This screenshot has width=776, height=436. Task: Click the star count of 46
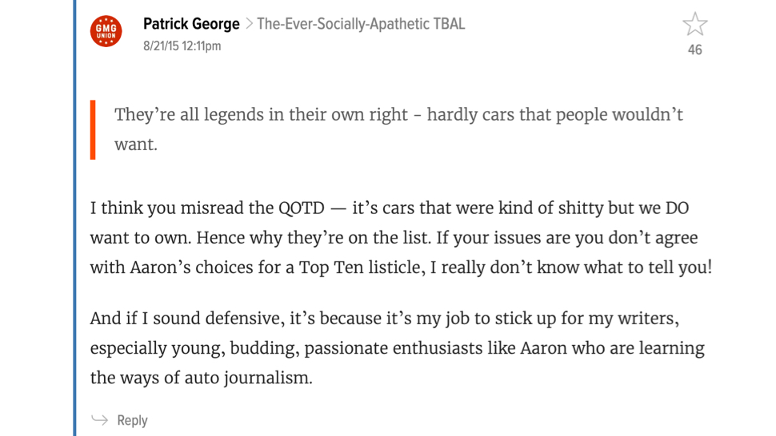(694, 50)
